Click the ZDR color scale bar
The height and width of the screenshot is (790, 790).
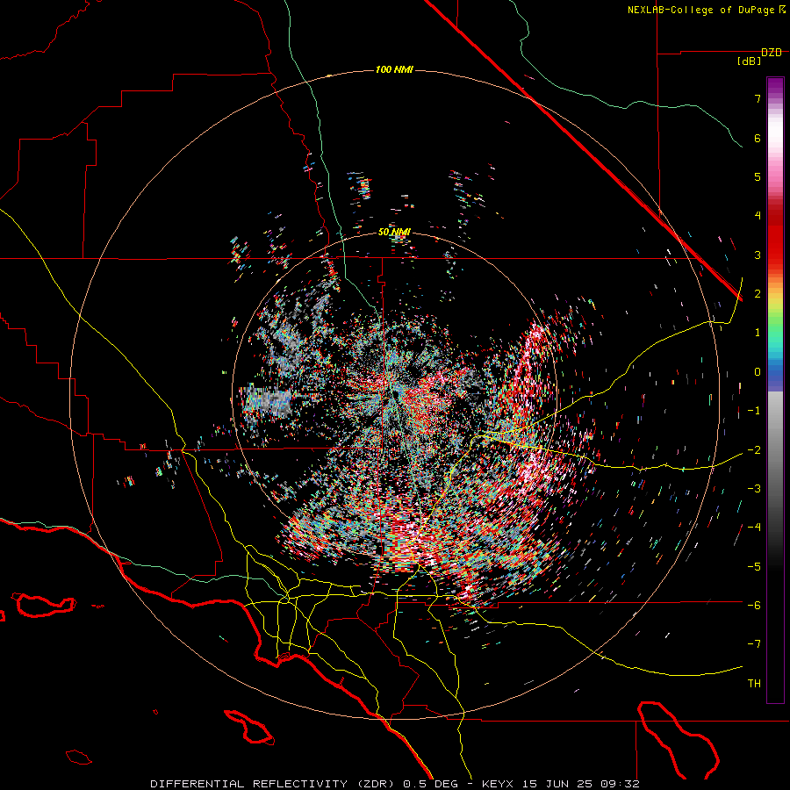775,390
